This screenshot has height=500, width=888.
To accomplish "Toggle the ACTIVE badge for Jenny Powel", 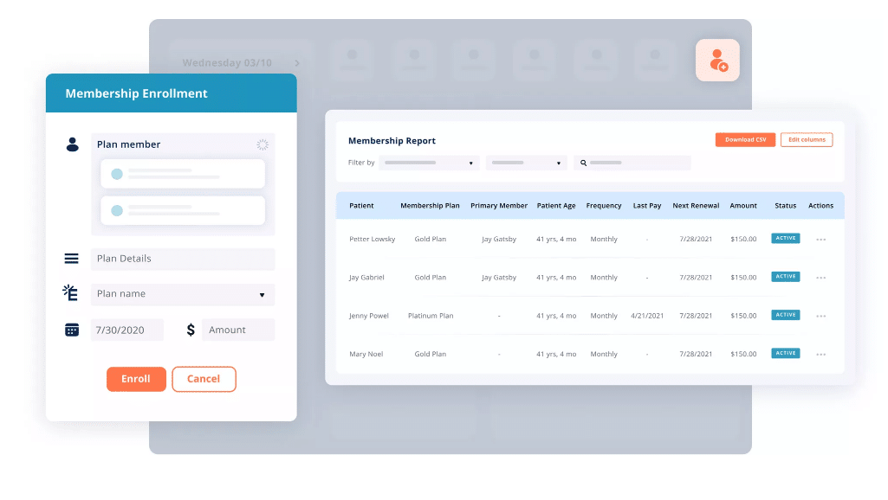I will 784,315.
